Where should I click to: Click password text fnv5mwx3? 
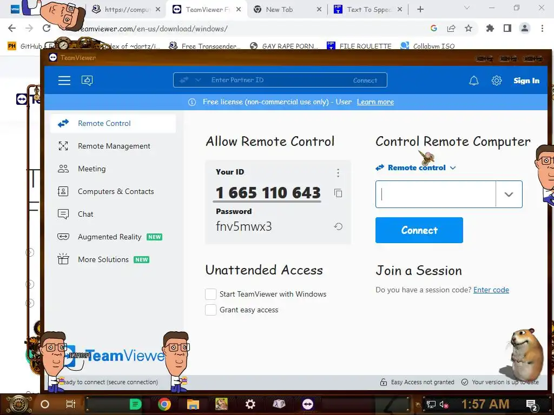(x=244, y=226)
